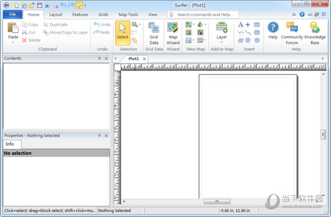Select the Text insert tool (A icon)
This screenshot has height=217, width=331.
[x=241, y=25]
